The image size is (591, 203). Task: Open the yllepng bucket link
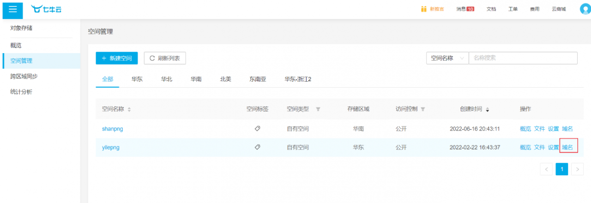[111, 147]
